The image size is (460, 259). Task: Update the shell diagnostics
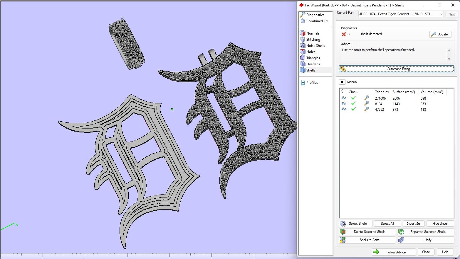[x=440, y=34]
